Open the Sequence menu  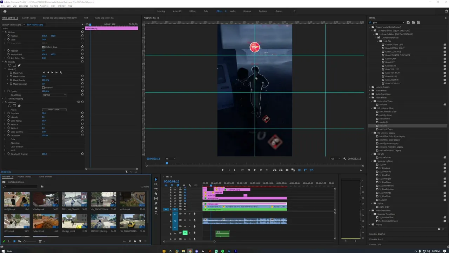click(x=23, y=6)
